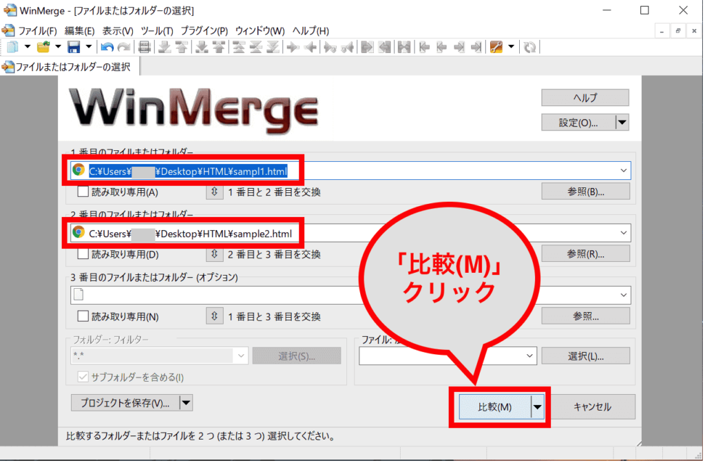Screen dimensions: 705x463
Task: Open Options via the wrench icon
Action: pos(496,47)
